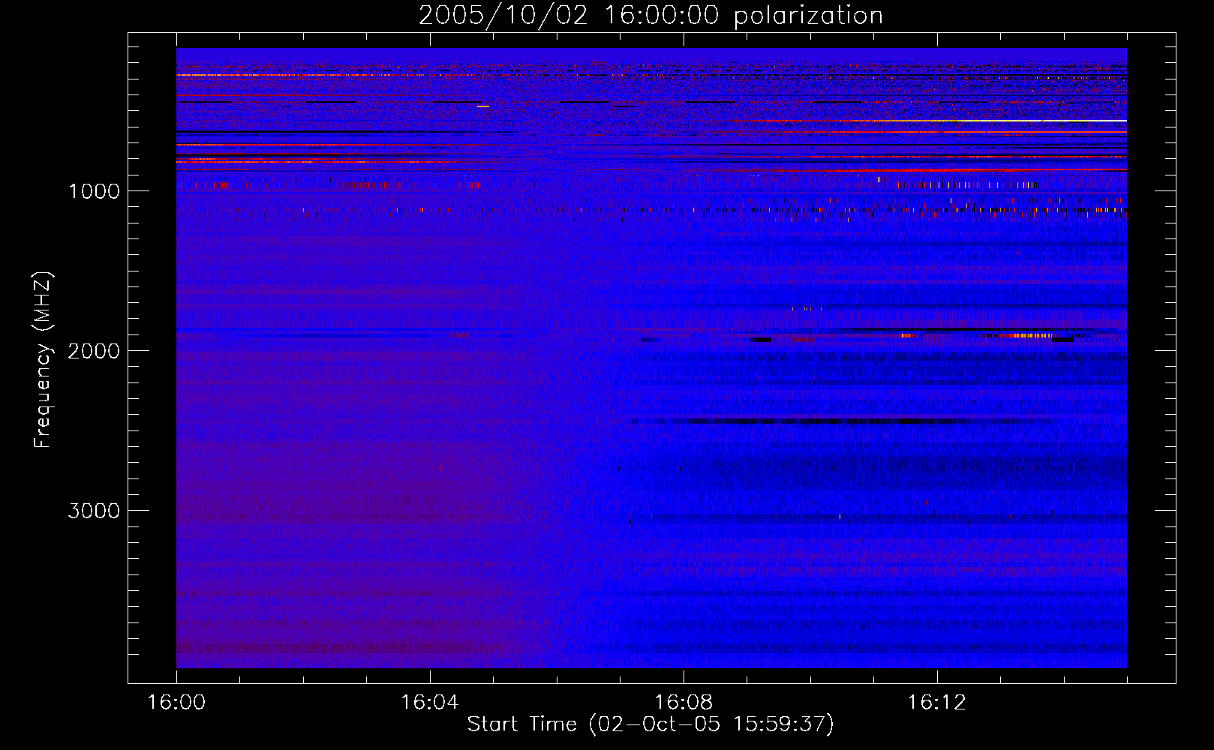
Task: Click the 16:12 time tick label
Action: click(937, 703)
